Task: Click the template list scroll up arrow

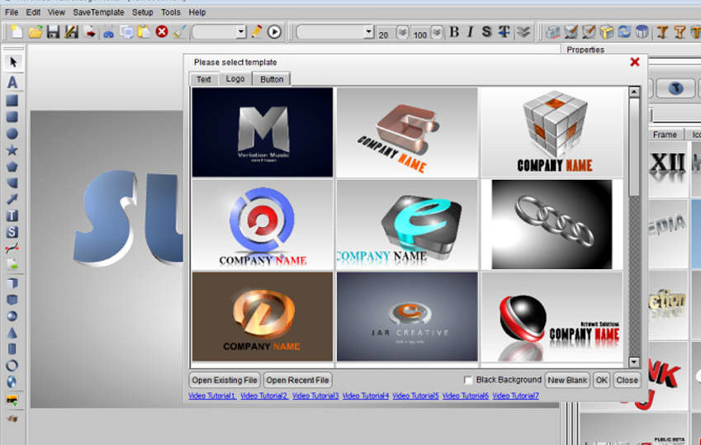Action: pyautogui.click(x=634, y=92)
